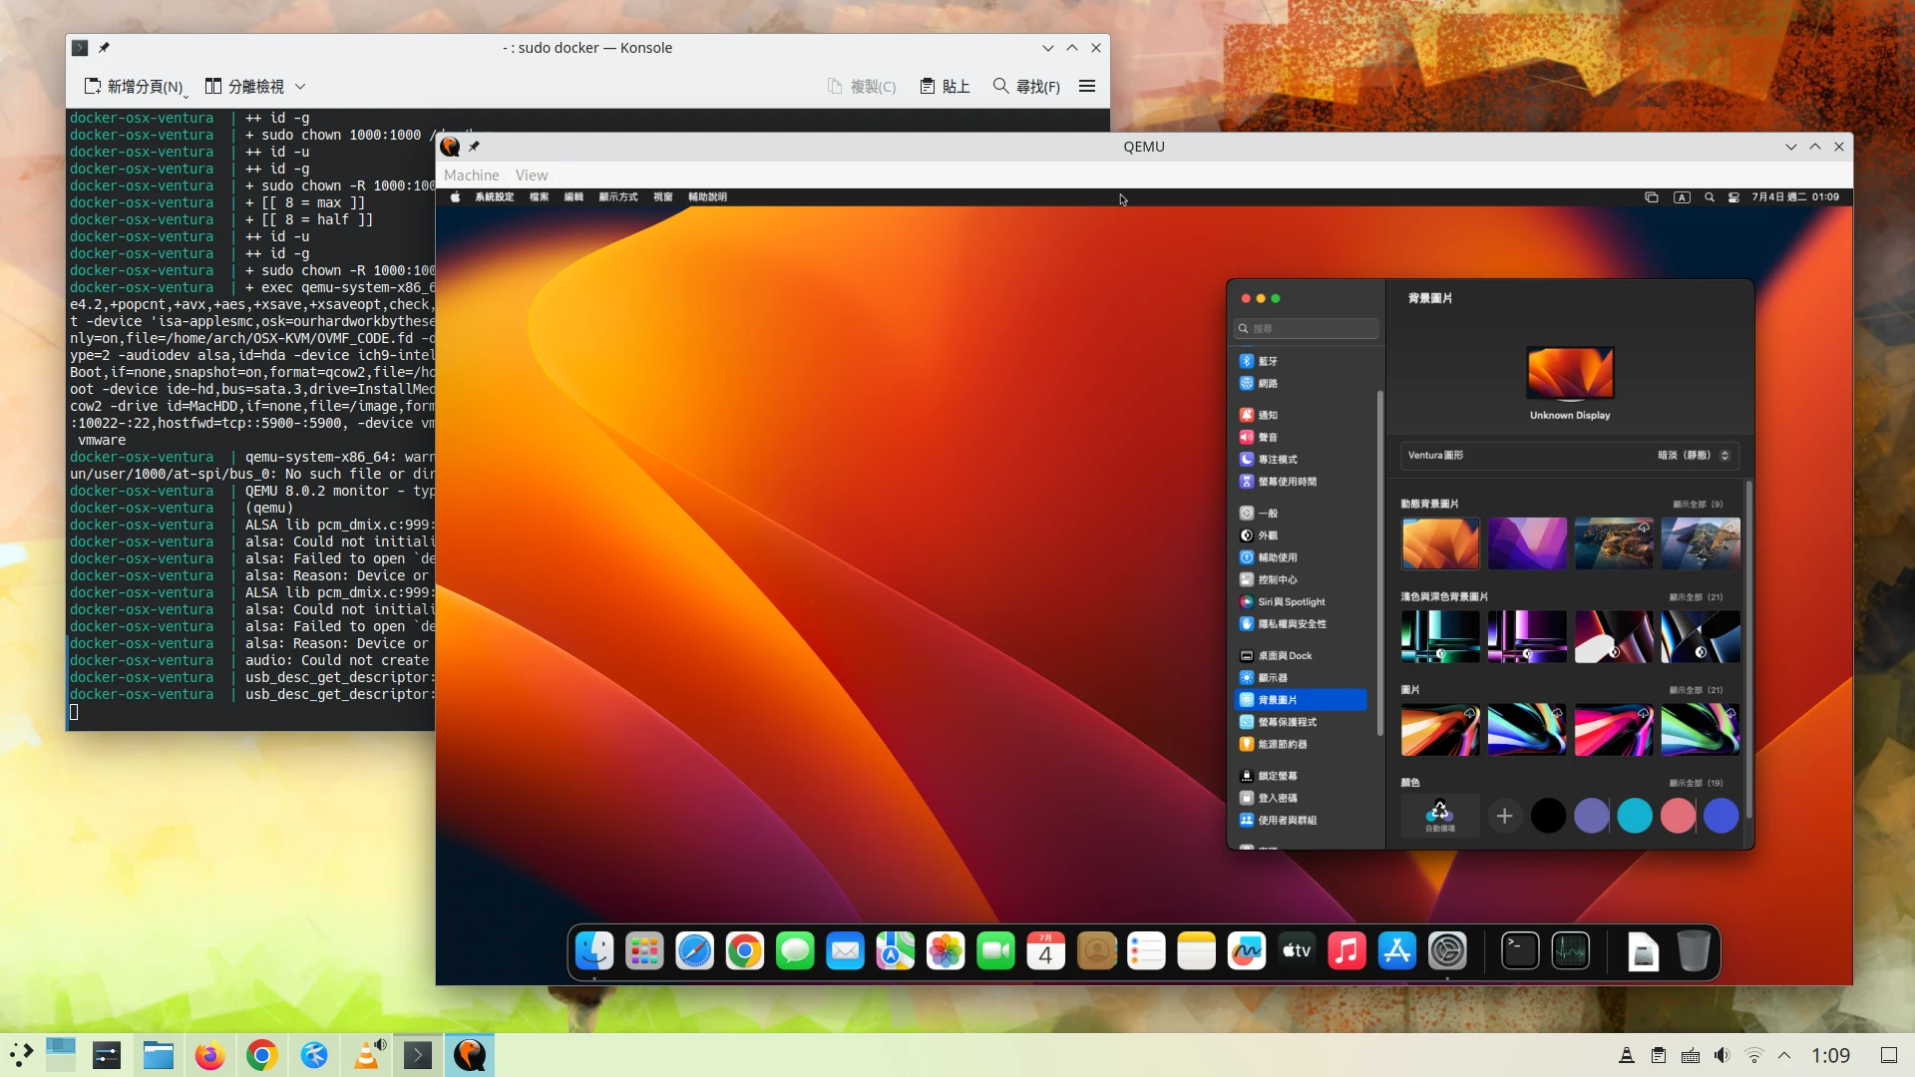Click 顯示全部 (9) for dynamic wallpapers
1915x1077 pixels.
click(1697, 505)
